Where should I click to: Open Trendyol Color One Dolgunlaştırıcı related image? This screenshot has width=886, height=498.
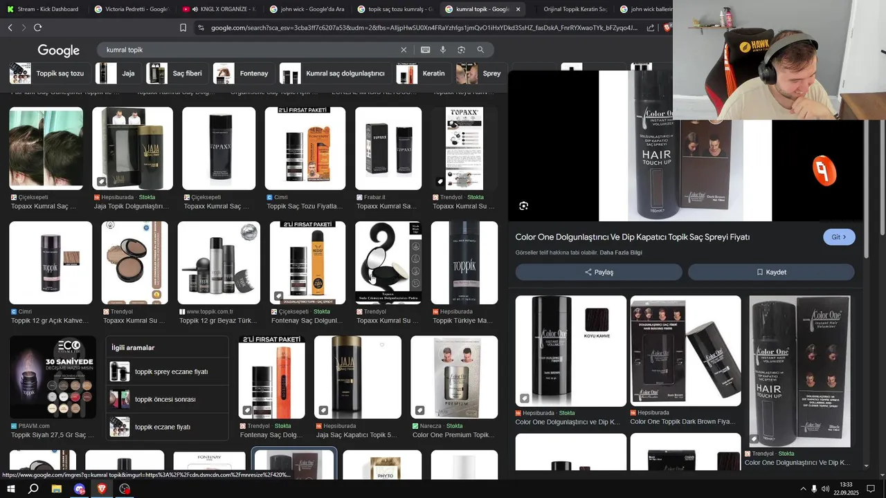click(x=799, y=371)
